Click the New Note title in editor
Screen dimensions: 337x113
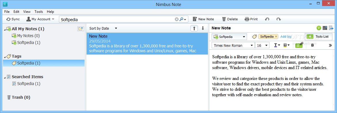point(221,28)
